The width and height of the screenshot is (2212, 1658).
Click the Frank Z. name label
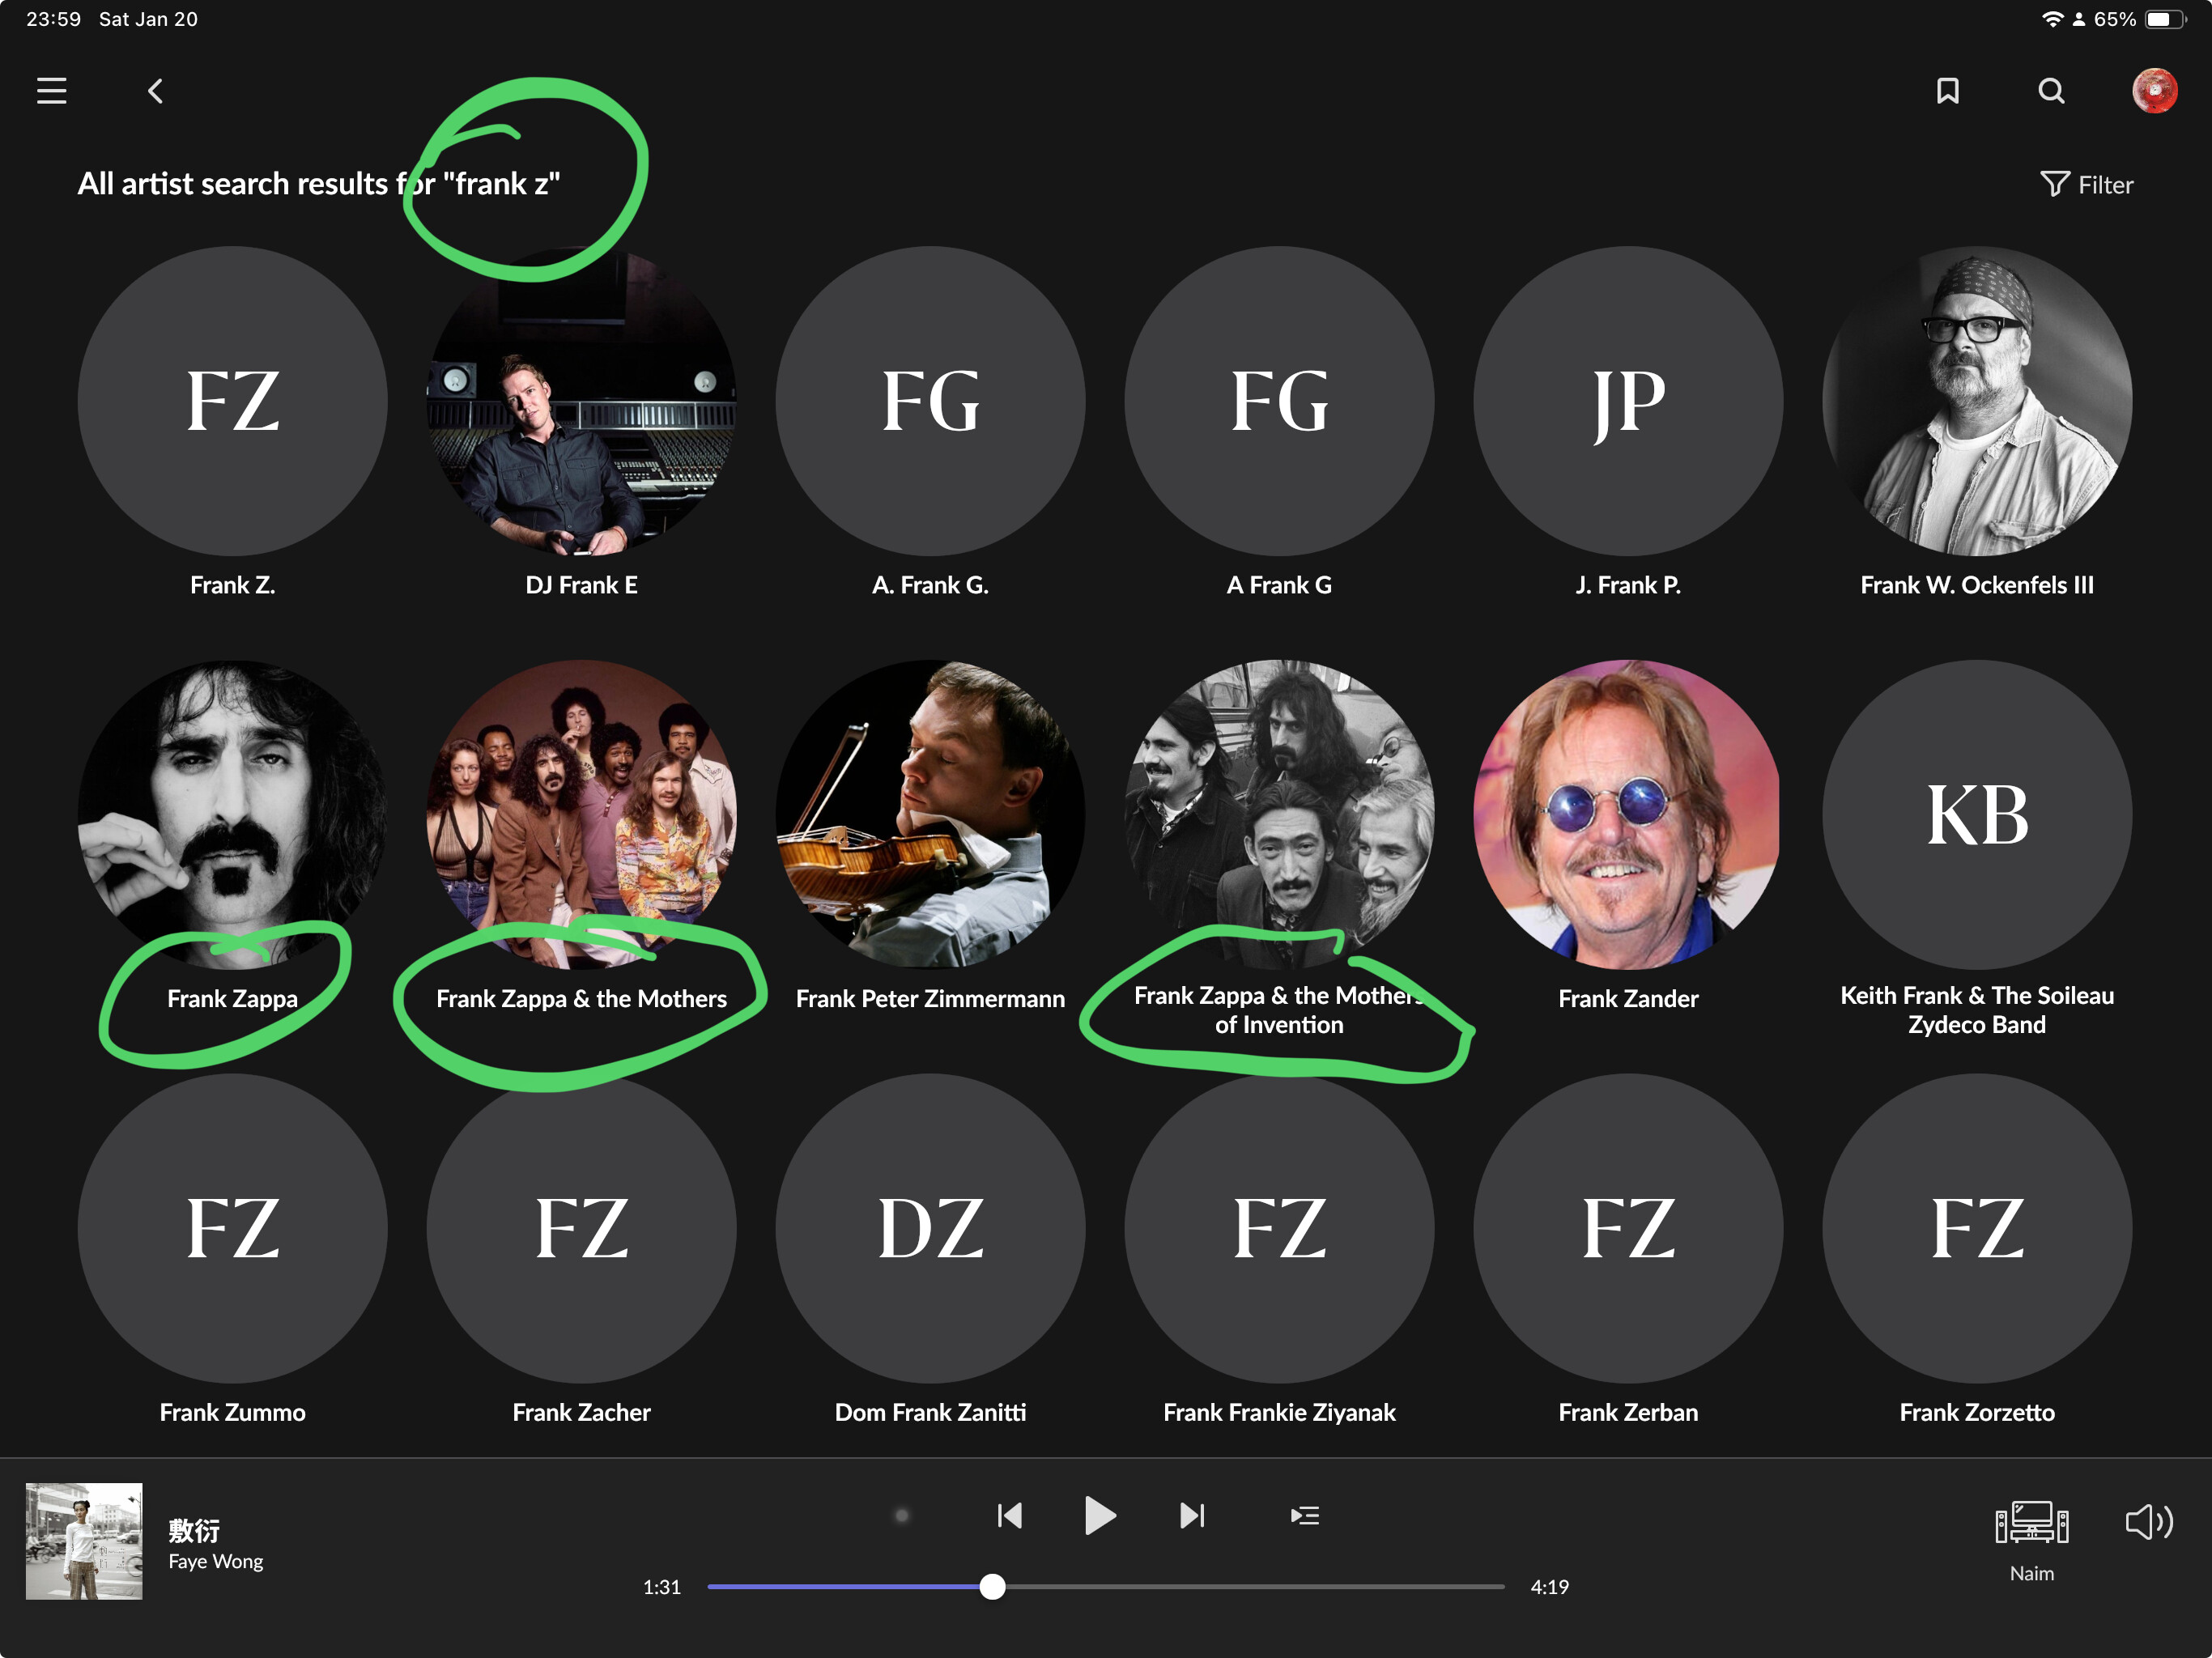pyautogui.click(x=233, y=585)
